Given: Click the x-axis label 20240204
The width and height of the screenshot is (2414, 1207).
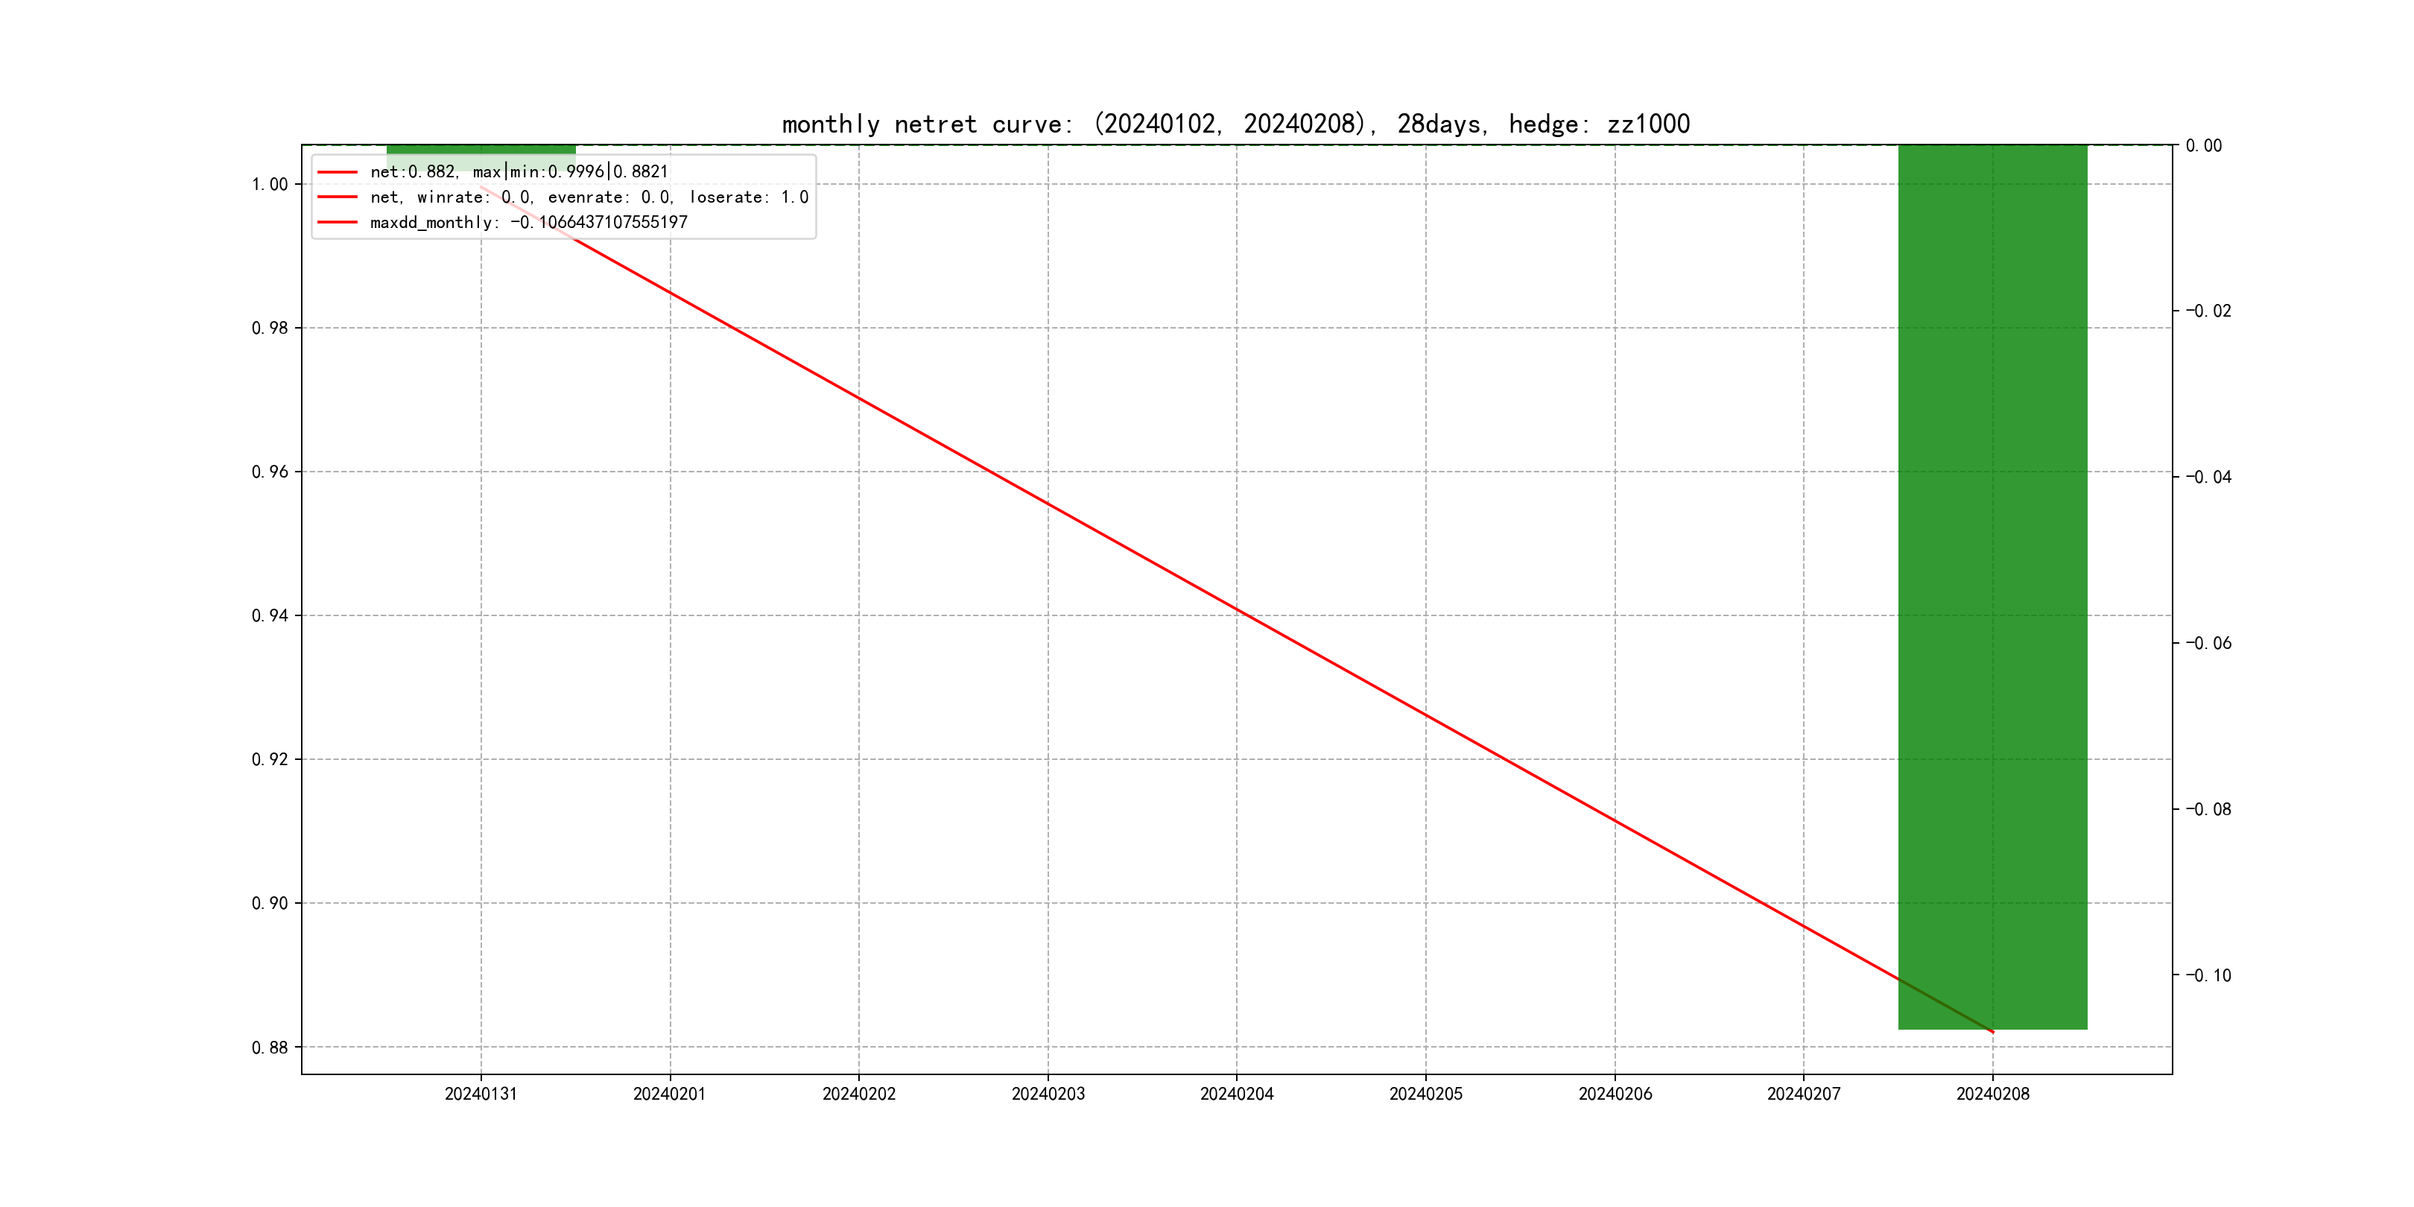Looking at the screenshot, I should 1237,1094.
